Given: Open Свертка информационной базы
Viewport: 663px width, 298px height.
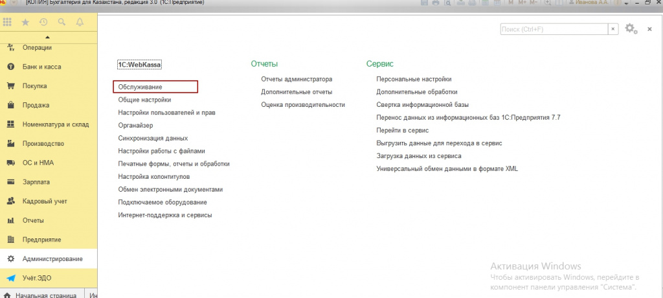Looking at the screenshot, I should click(x=422, y=104).
